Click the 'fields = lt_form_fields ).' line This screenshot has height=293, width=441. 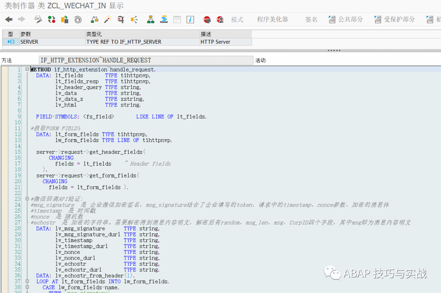(89, 187)
